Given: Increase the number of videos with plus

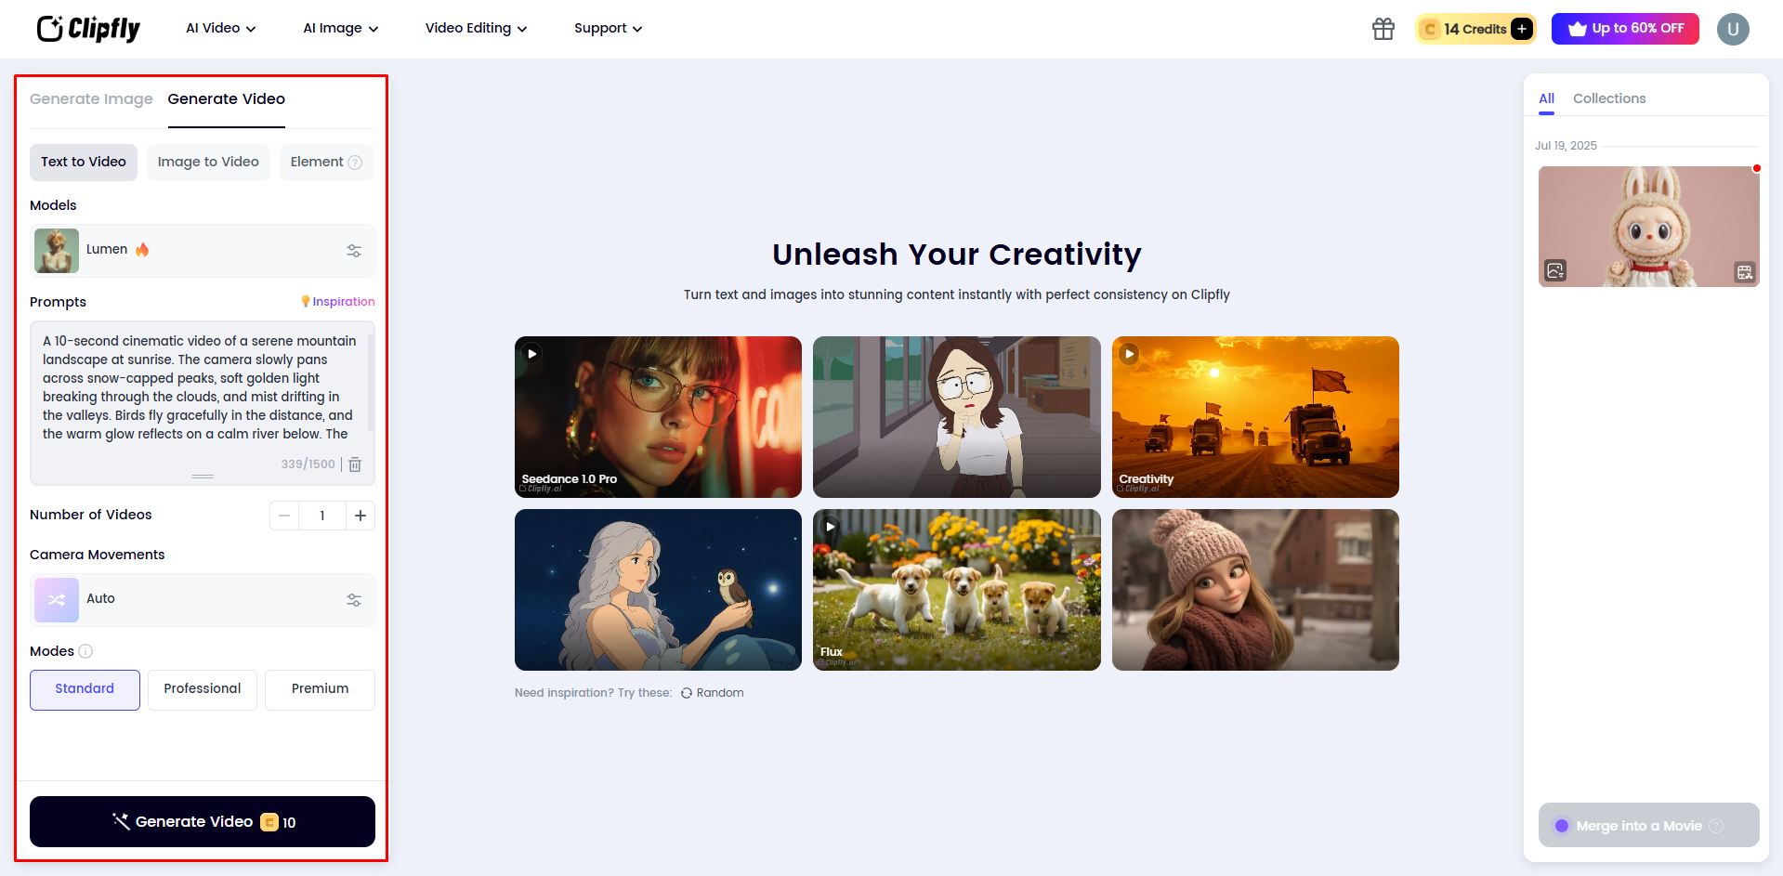Looking at the screenshot, I should [x=361, y=516].
